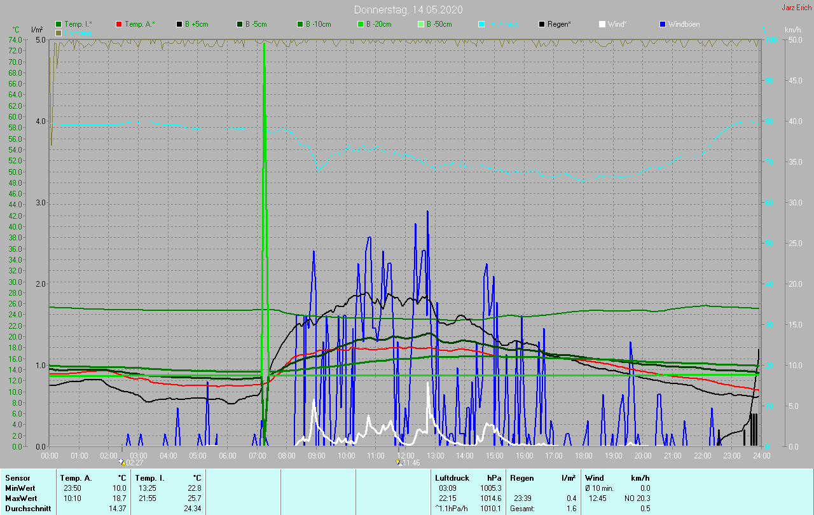
Task: Click the light green B -50cm square
Action: click(x=422, y=24)
